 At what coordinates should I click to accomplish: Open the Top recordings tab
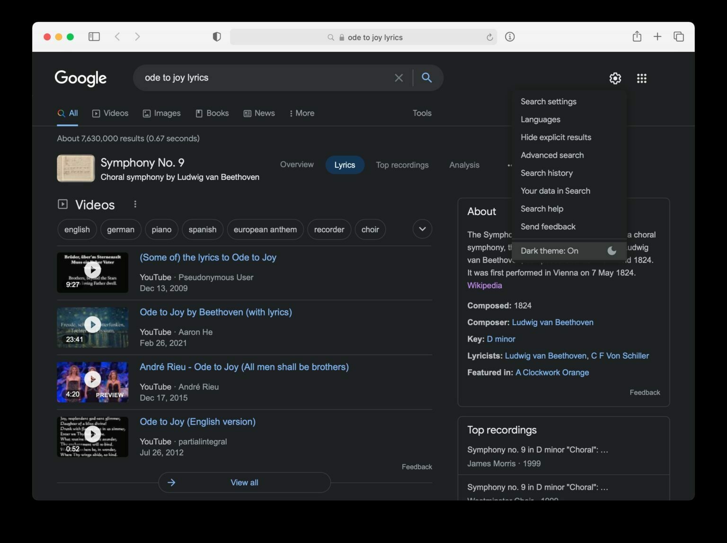(x=402, y=165)
